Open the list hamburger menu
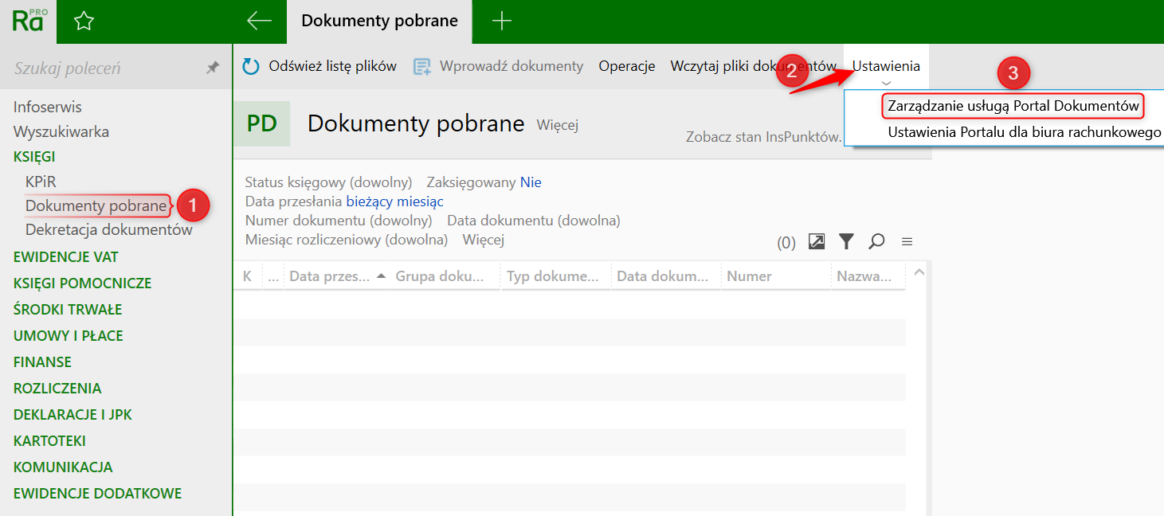The image size is (1164, 516). pos(907,241)
